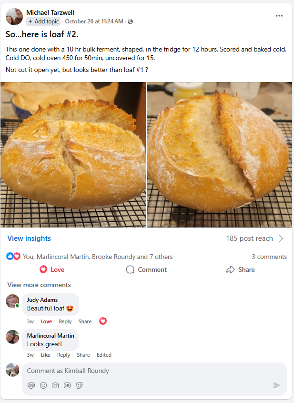Expand View more comments
Image resolution: width=294 pixels, height=403 pixels.
(39, 285)
